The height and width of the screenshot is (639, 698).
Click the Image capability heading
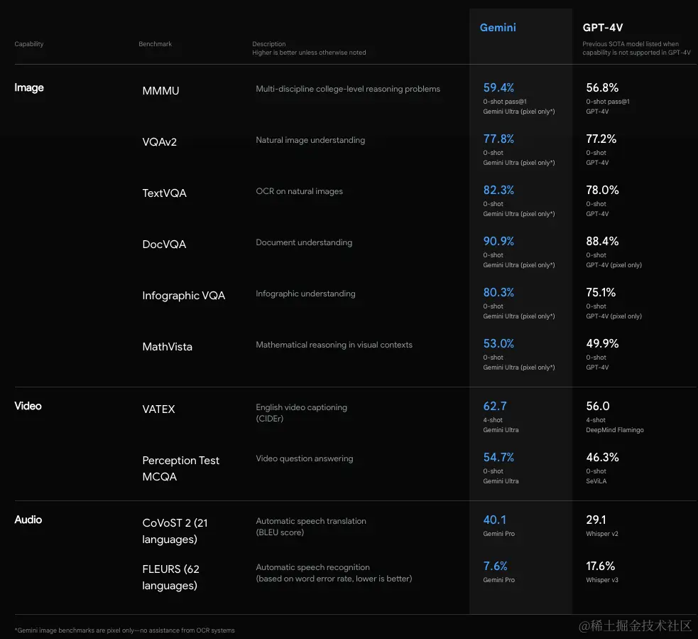pyautogui.click(x=29, y=88)
